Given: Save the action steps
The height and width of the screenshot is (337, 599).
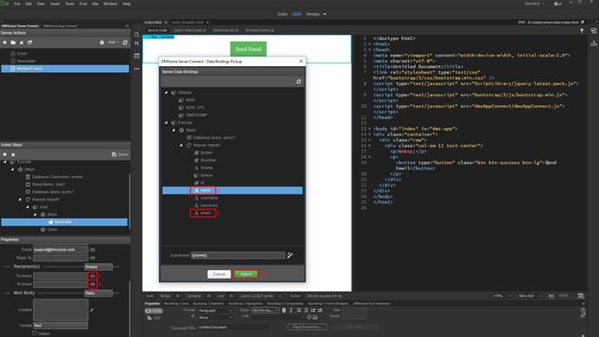Looking at the screenshot, I should pos(120,155).
